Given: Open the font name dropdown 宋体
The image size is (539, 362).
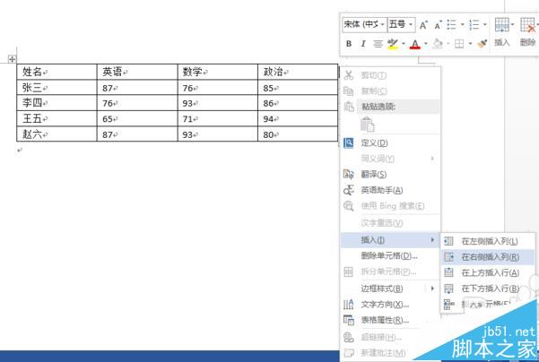Looking at the screenshot, I should [x=364, y=24].
